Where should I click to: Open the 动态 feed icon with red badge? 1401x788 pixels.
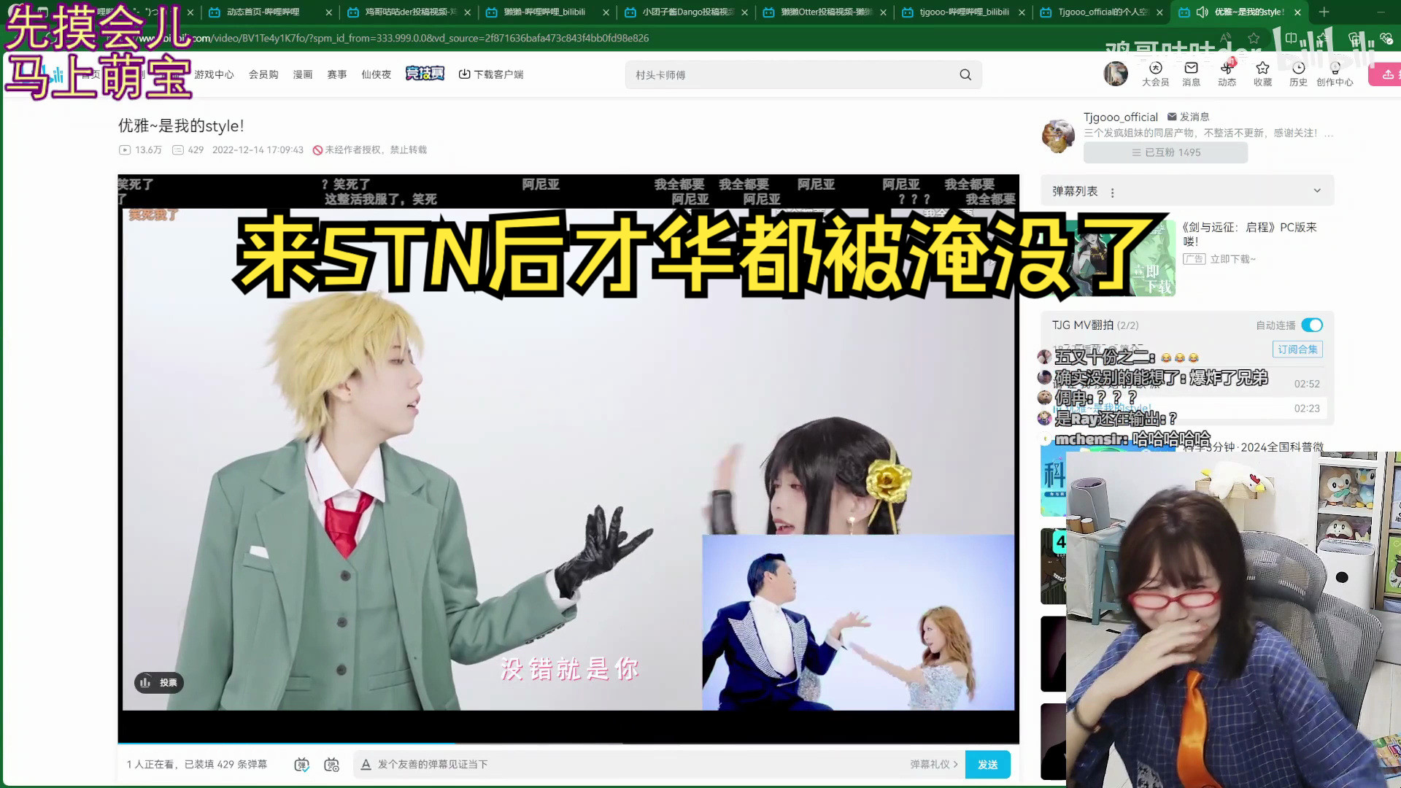(x=1227, y=74)
